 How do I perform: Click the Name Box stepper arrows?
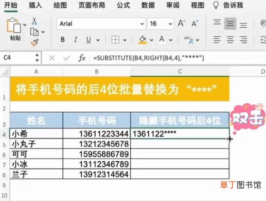point(37,58)
